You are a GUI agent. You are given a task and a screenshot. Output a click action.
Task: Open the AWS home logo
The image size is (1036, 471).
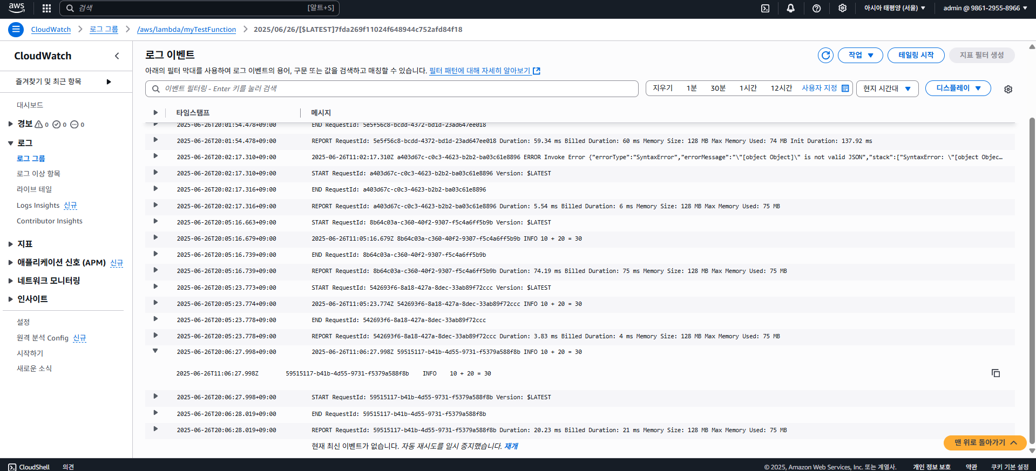[x=17, y=8]
